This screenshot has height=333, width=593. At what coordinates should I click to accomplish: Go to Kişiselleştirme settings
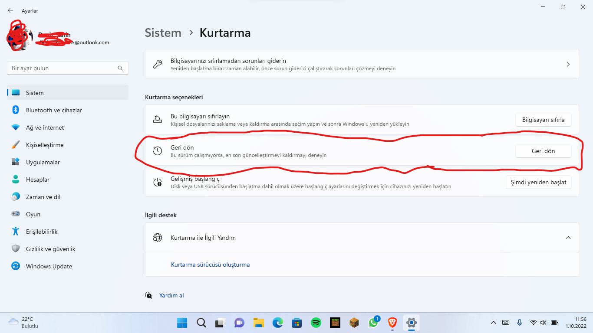[68, 145]
